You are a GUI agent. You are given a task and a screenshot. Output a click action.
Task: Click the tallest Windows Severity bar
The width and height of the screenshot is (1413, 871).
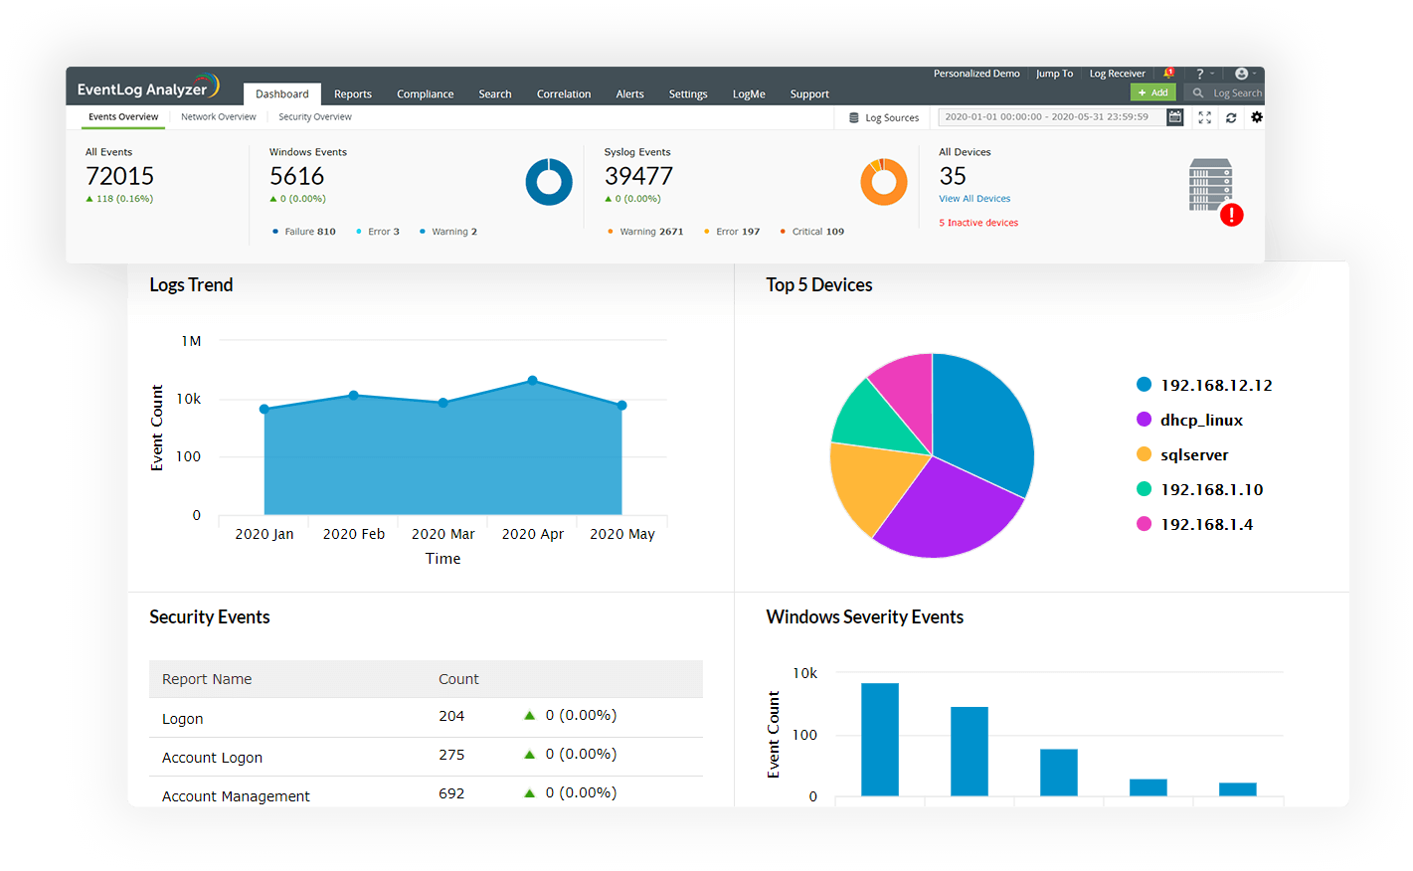[880, 739]
